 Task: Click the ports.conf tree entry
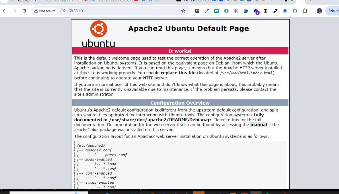[x=116, y=155]
